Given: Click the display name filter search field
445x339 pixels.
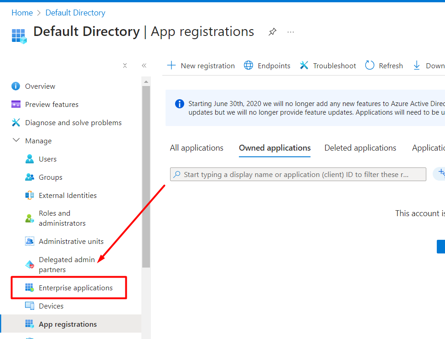Looking at the screenshot, I should (298, 174).
